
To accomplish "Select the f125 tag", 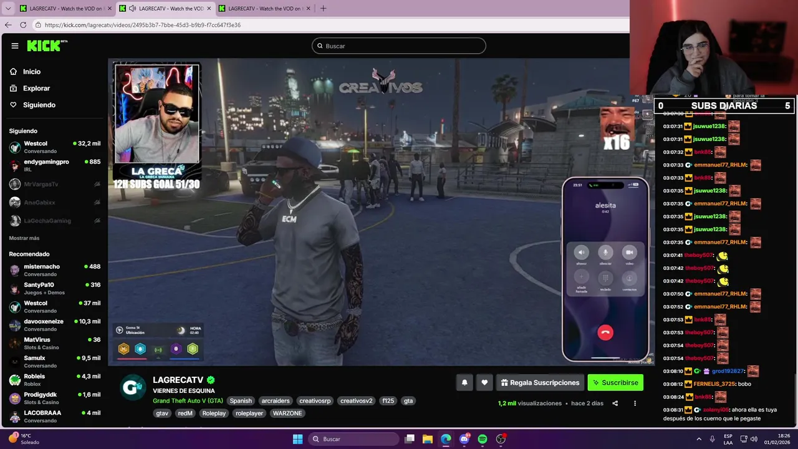I will click(388, 401).
